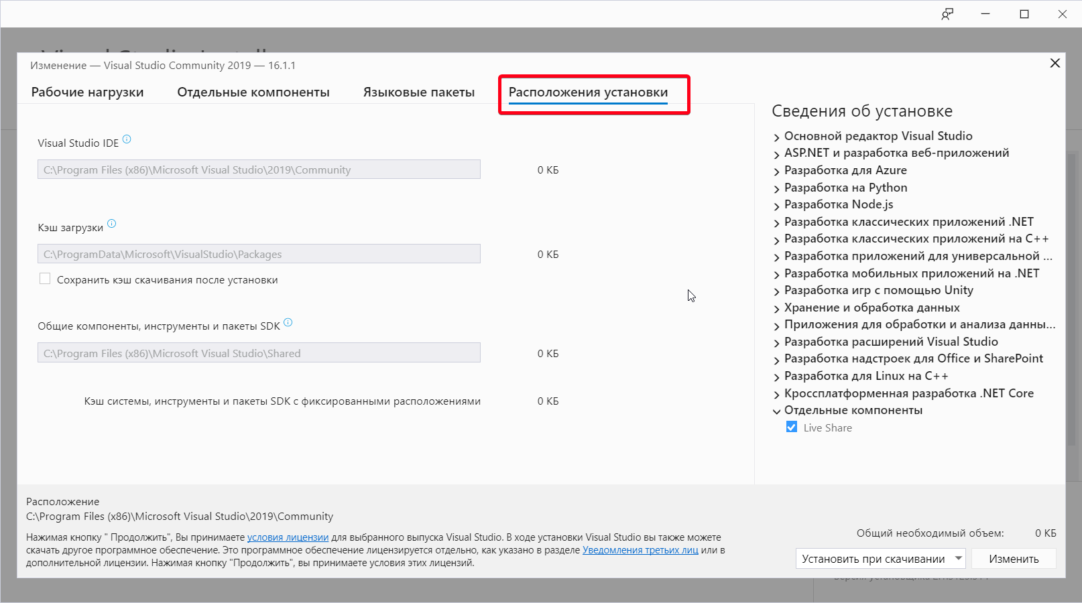Click the download cache Packages path field

(x=259, y=254)
